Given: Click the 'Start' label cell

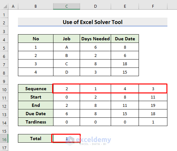Looking at the screenshot, I should coord(36,97).
